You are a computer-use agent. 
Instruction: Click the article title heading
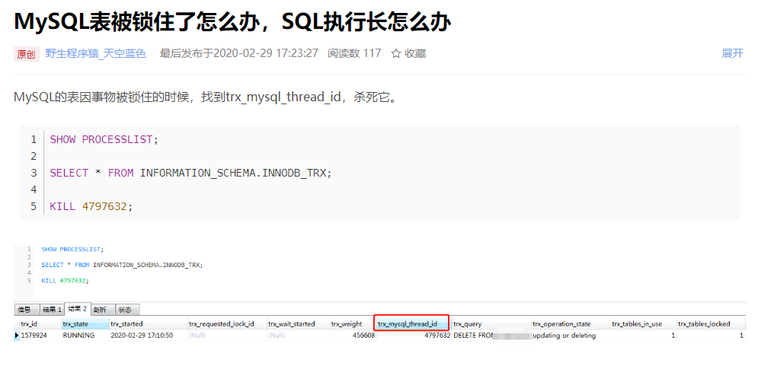(232, 22)
